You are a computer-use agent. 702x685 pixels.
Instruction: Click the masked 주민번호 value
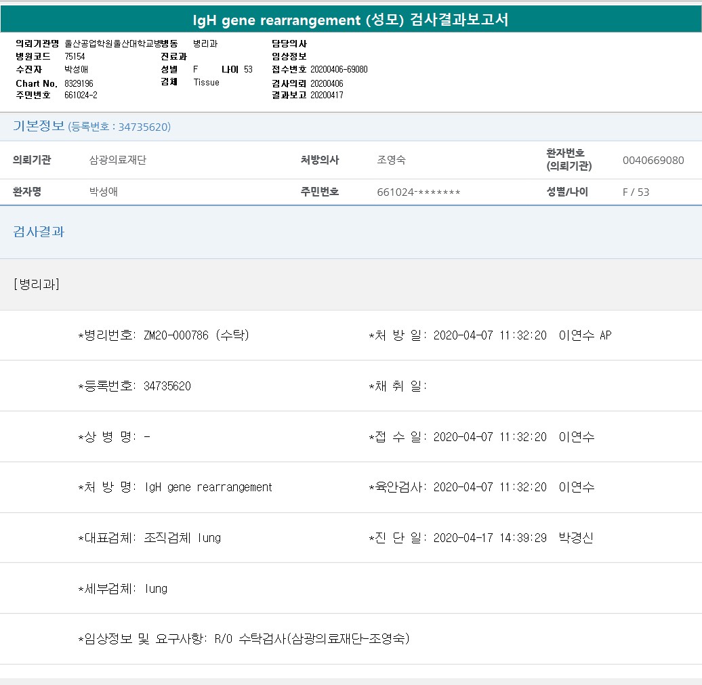click(418, 192)
